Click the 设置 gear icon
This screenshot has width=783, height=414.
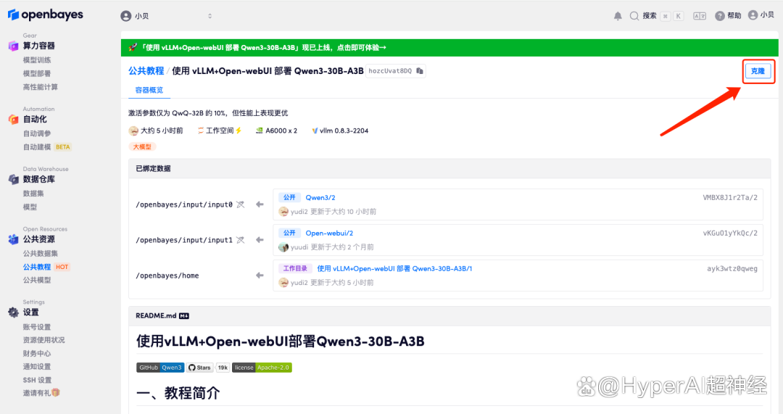pyautogui.click(x=14, y=312)
